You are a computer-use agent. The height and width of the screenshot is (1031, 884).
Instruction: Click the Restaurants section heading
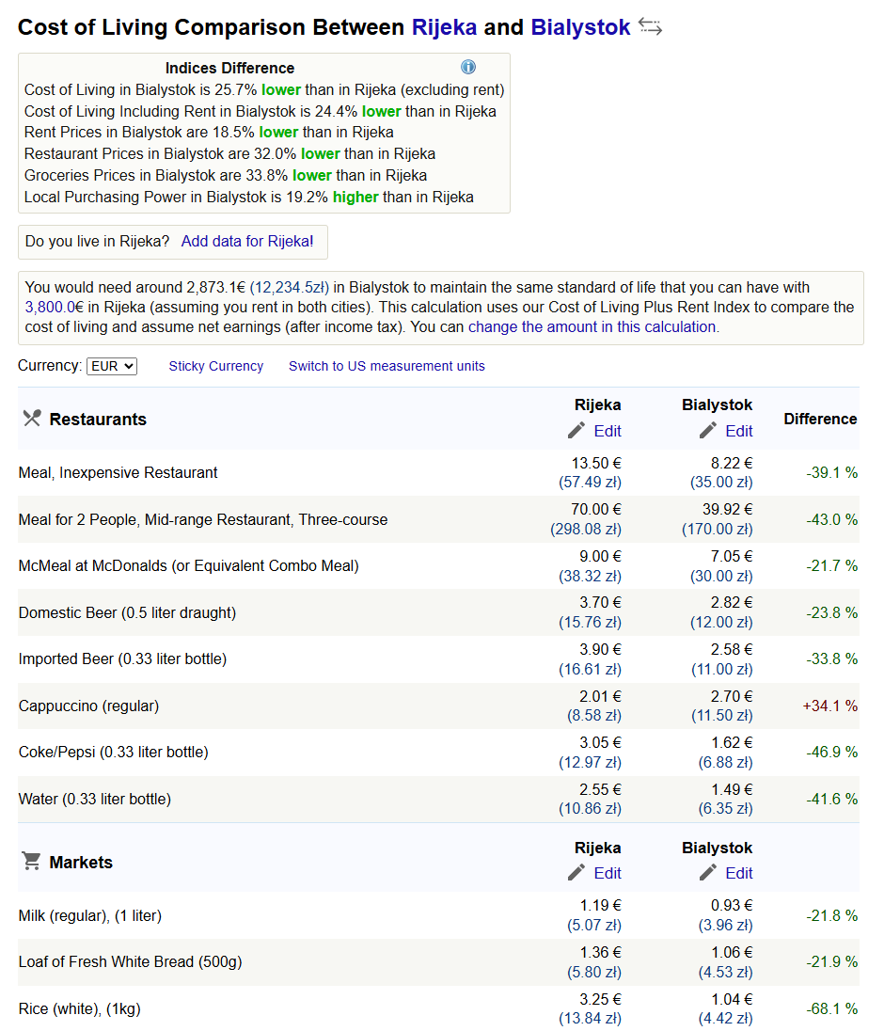(98, 419)
